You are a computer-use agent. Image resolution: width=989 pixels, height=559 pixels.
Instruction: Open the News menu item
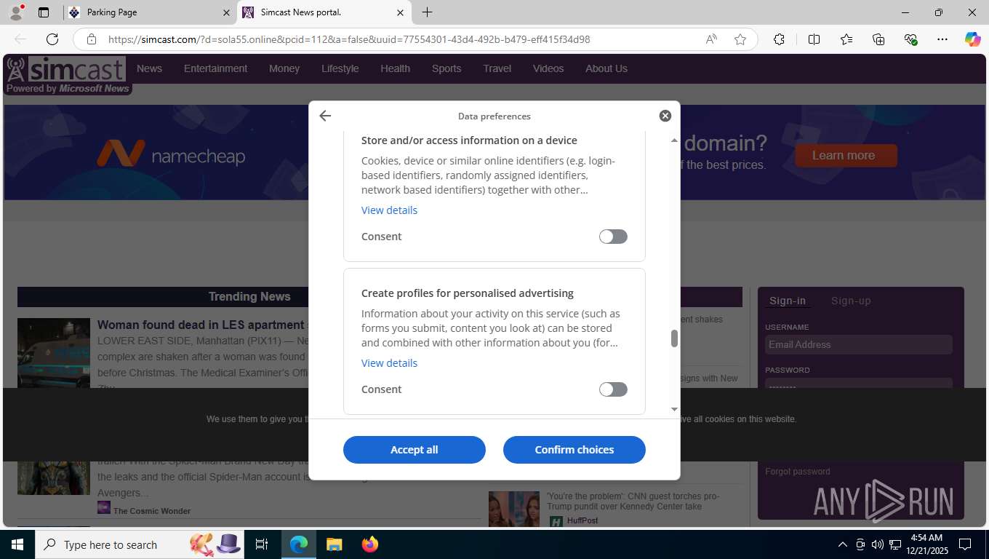(x=149, y=68)
